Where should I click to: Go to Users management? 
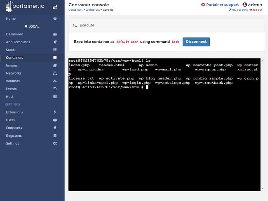(32, 120)
